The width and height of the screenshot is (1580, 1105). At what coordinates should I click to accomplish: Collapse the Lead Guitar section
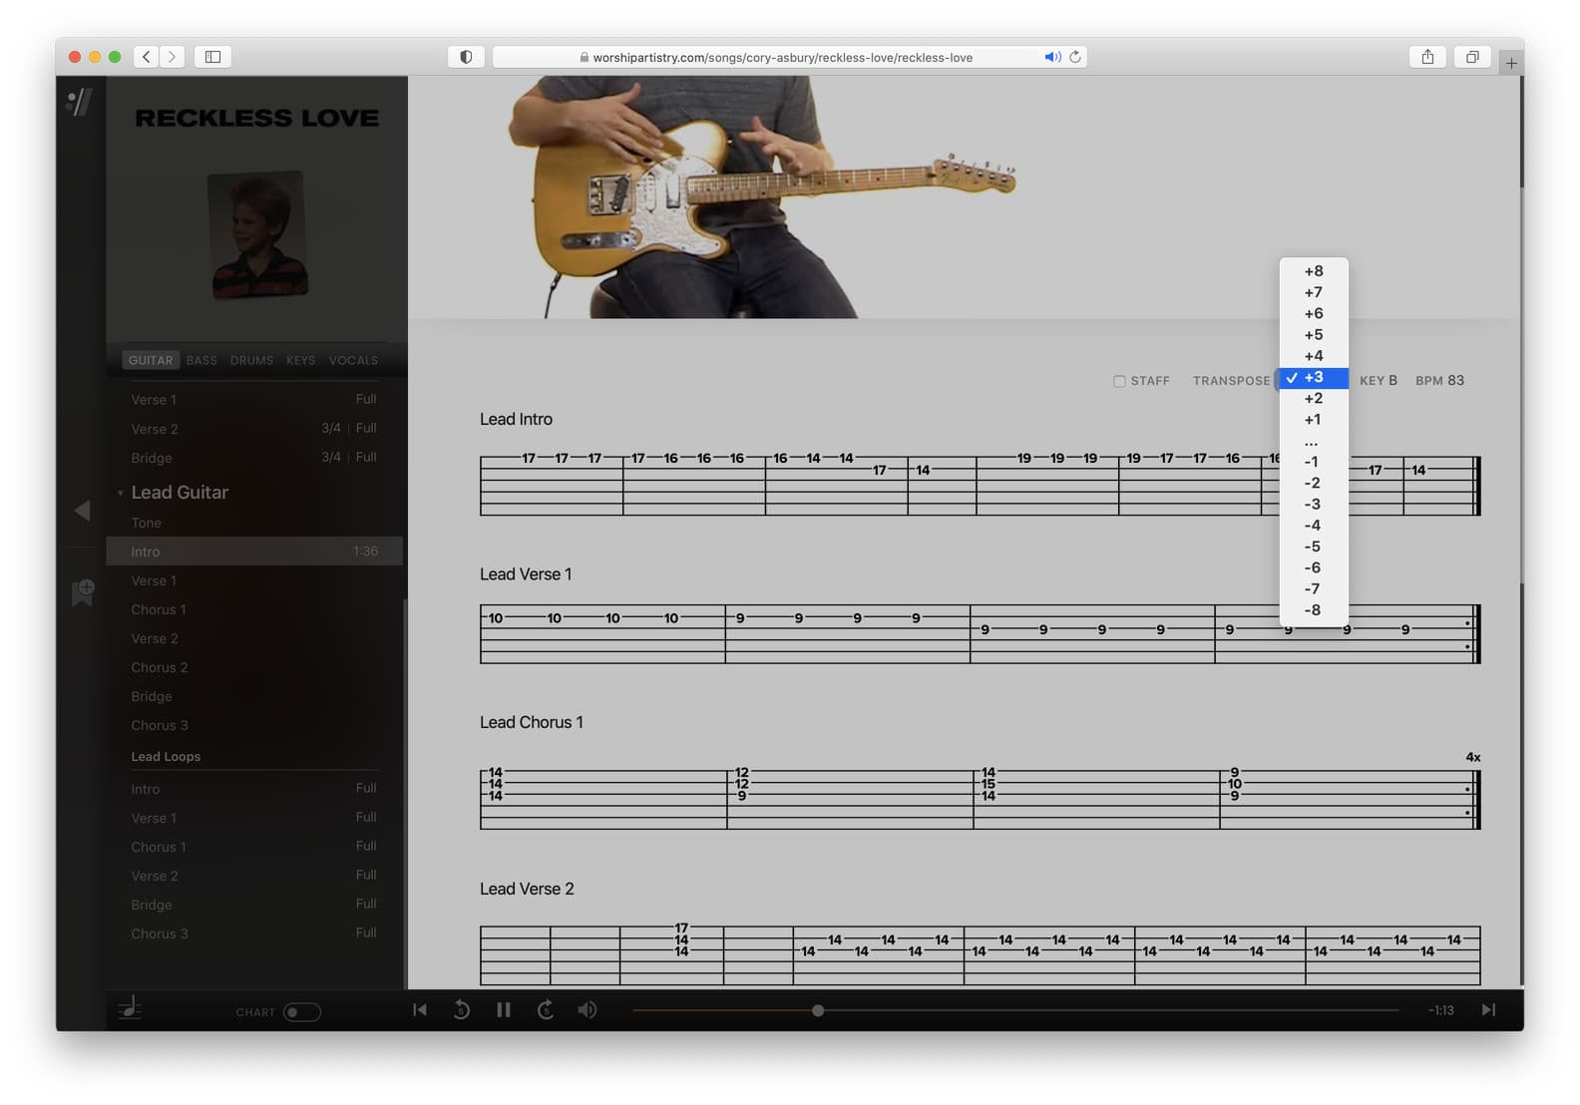(x=121, y=493)
